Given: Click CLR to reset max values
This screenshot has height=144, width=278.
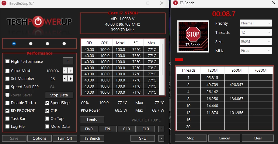Looking at the screenshot, I should point(146,129).
